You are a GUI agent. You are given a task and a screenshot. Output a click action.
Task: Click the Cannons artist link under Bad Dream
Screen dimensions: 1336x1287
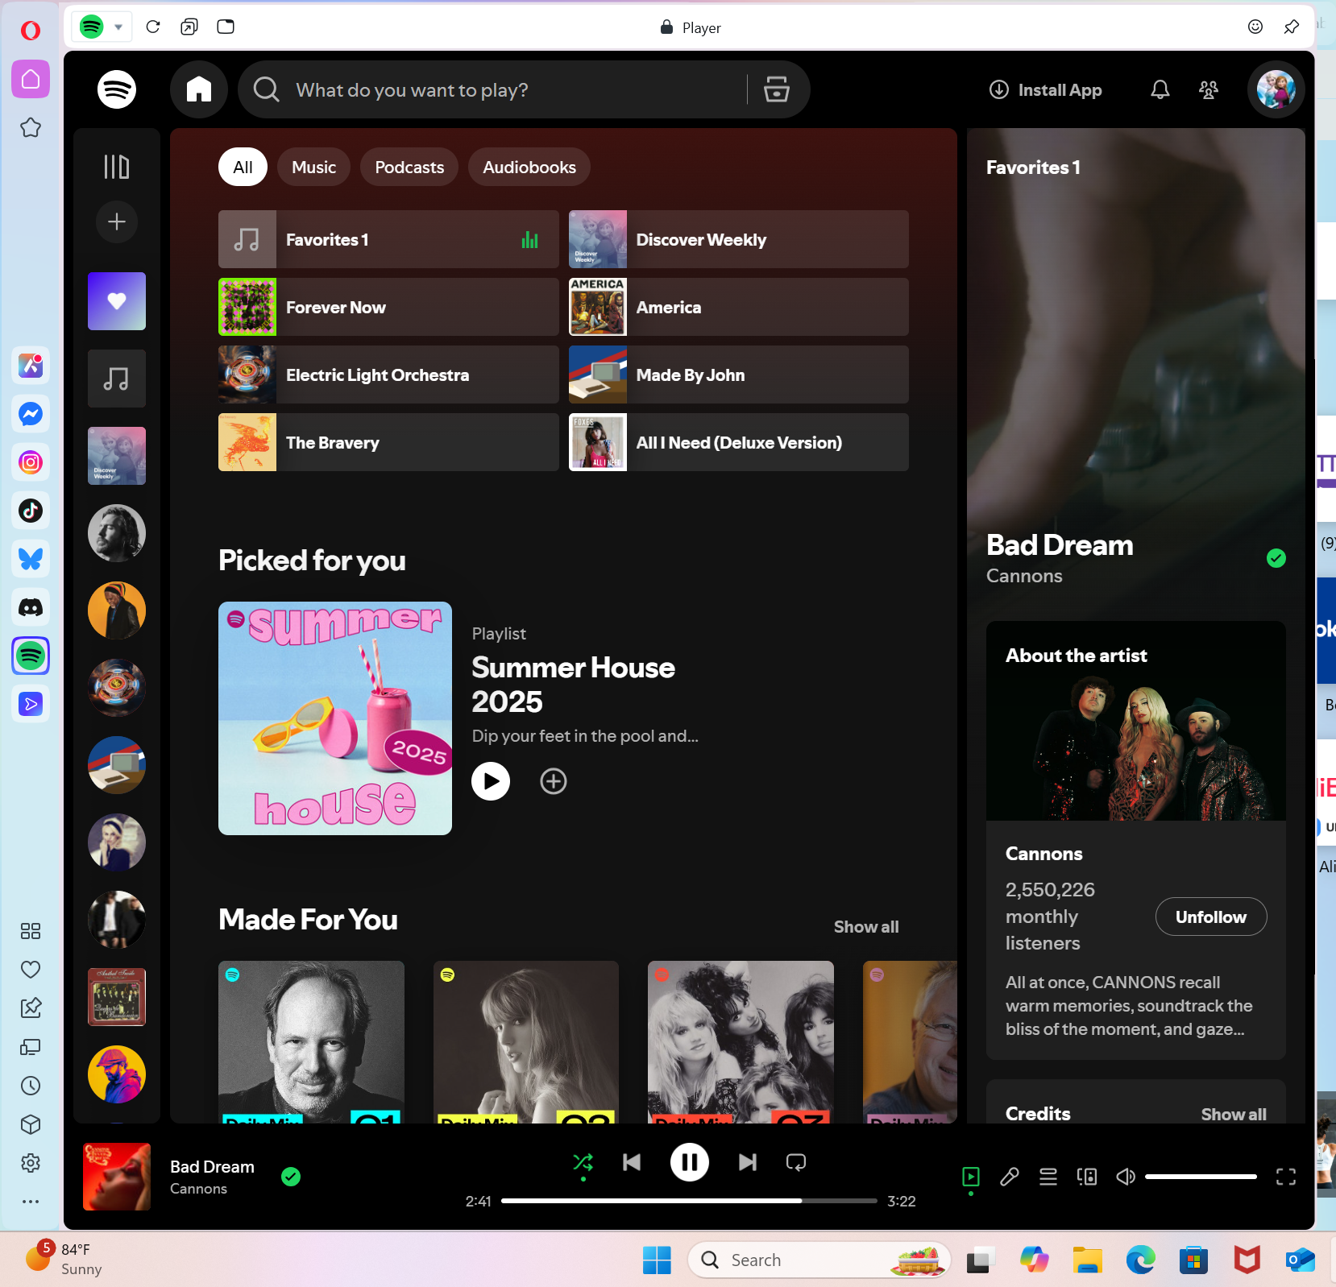tap(1024, 576)
